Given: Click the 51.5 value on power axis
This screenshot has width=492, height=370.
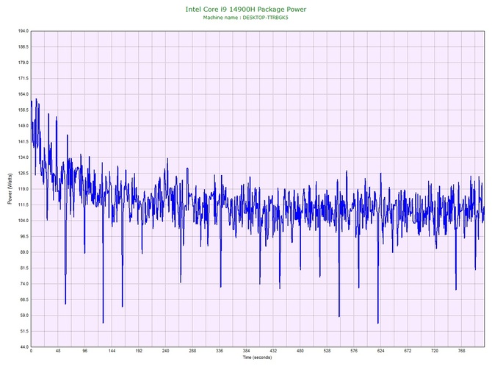Looking at the screenshot, I should click(x=24, y=331).
